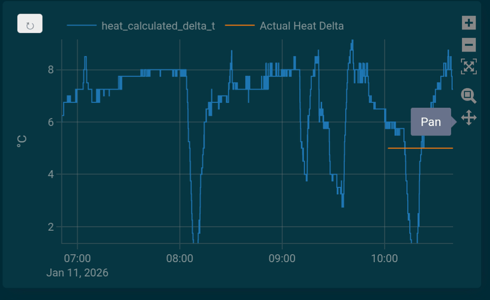Click the °C y-axis unit label

[22, 141]
